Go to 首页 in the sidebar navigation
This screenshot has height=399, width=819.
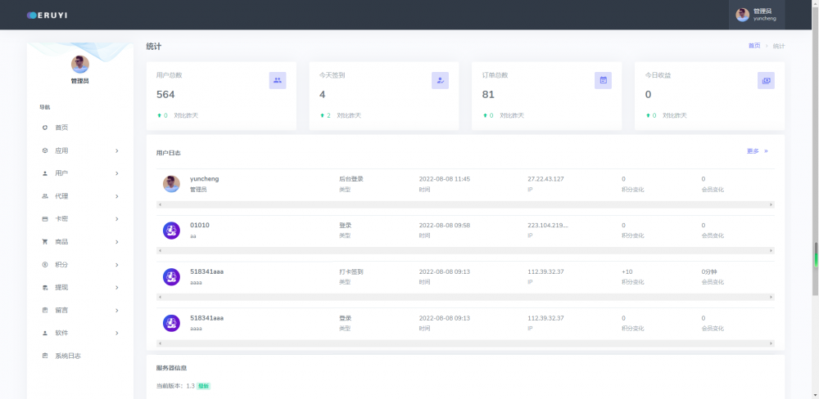point(61,128)
